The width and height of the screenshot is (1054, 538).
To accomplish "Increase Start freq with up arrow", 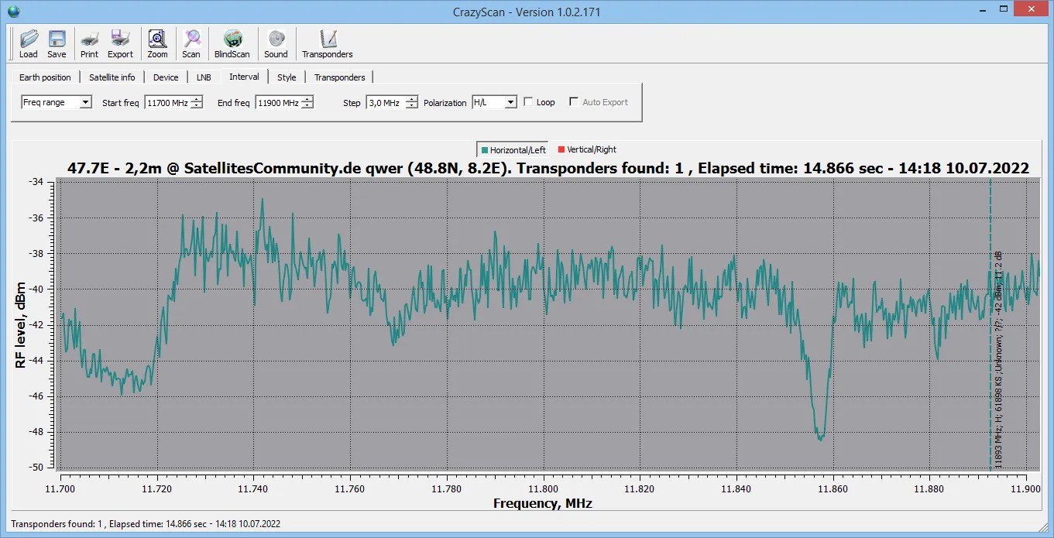I will pos(197,99).
